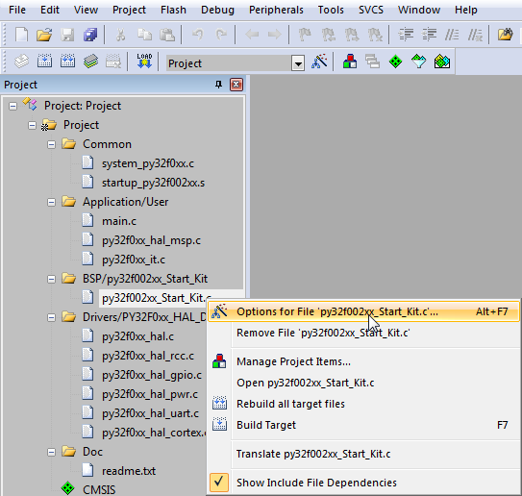This screenshot has height=496, width=522.
Task: Click the Save toolbar icon
Action: (67, 35)
